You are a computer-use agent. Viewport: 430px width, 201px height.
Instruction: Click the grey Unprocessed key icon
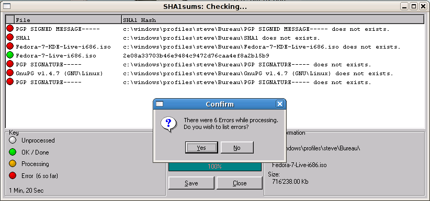13,140
